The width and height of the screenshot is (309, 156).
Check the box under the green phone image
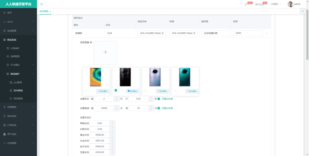click(x=175, y=90)
